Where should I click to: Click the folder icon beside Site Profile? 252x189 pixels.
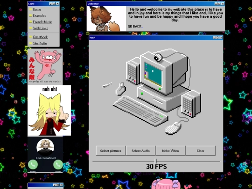click(30, 43)
